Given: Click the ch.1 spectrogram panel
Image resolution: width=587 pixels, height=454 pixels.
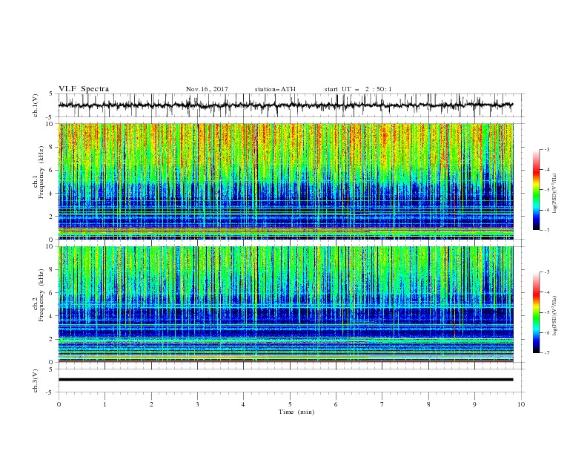Looking at the screenshot, I should pos(286,181).
